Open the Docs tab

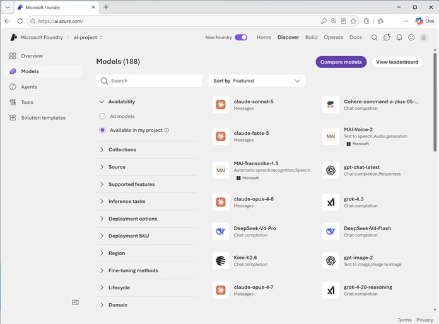coord(356,37)
